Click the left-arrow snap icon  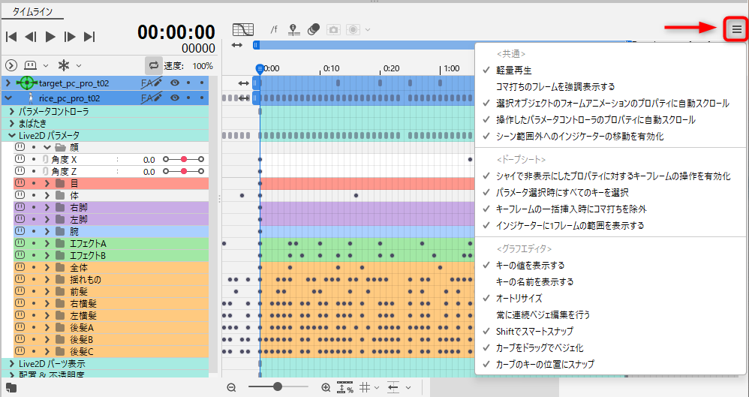[393, 387]
